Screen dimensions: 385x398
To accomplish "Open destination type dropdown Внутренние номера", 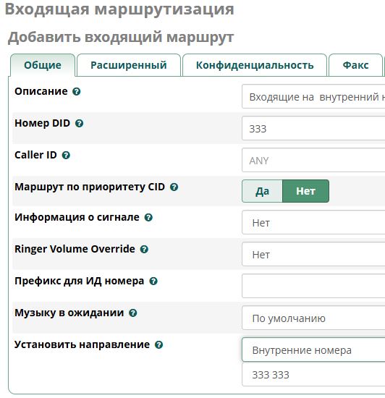I will tap(313, 350).
